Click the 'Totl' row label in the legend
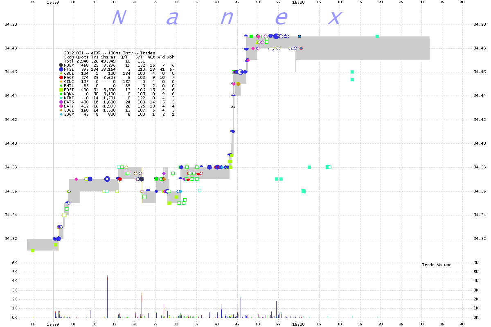491x327 pixels. 69,61
